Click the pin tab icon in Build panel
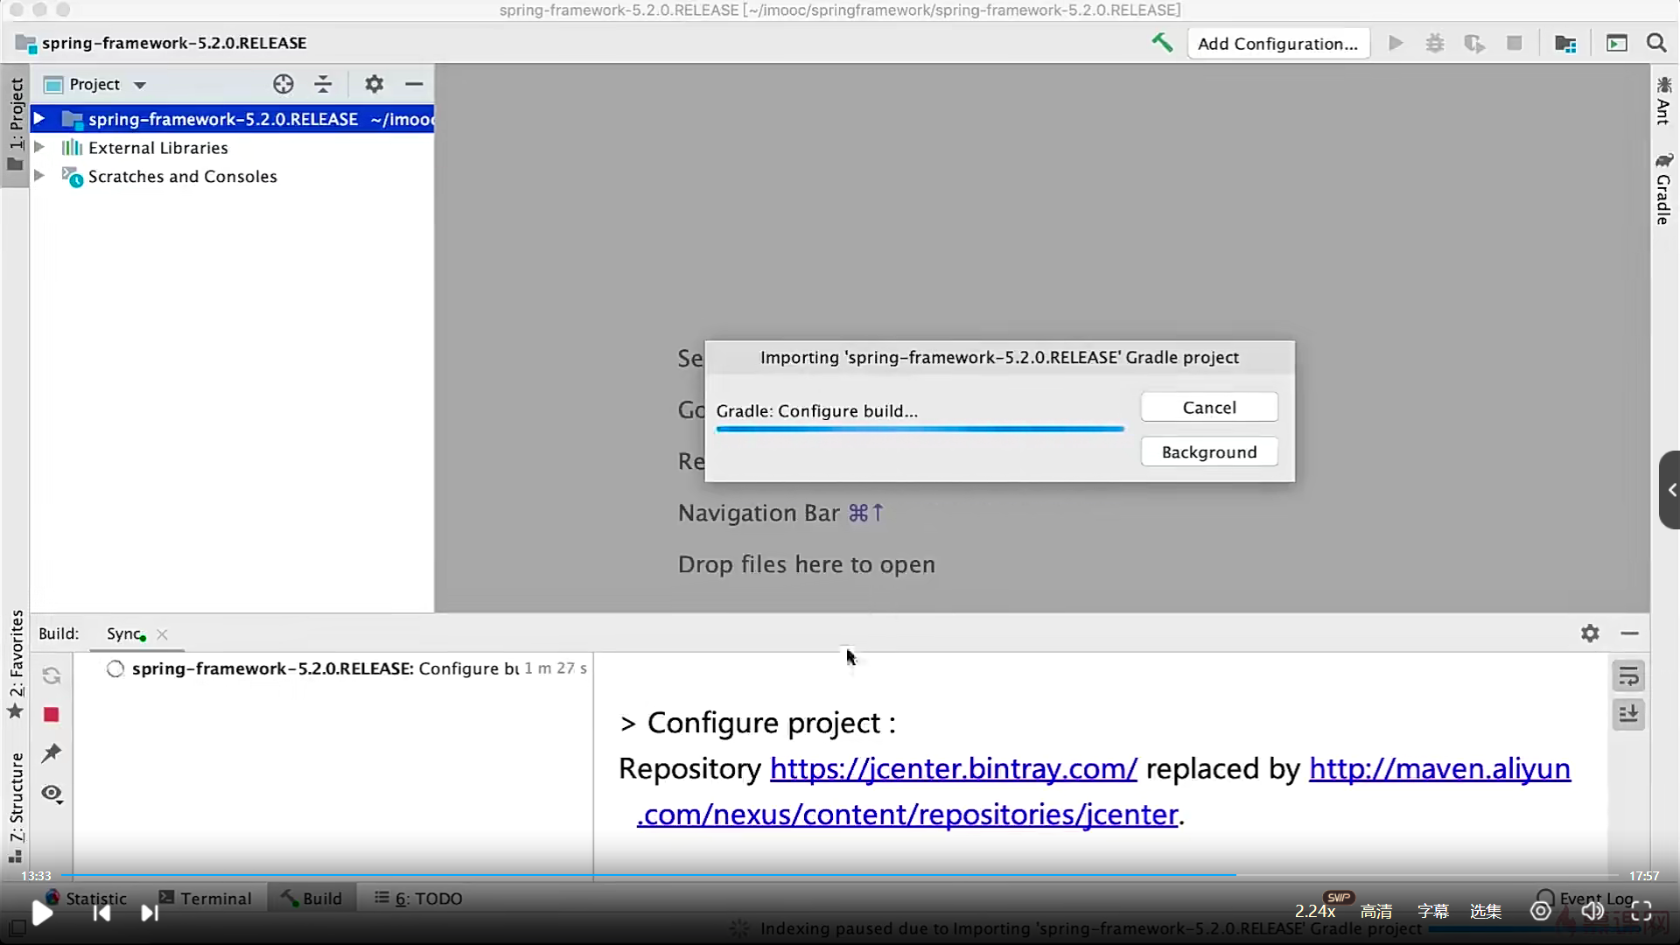This screenshot has width=1680, height=945. pos(52,753)
